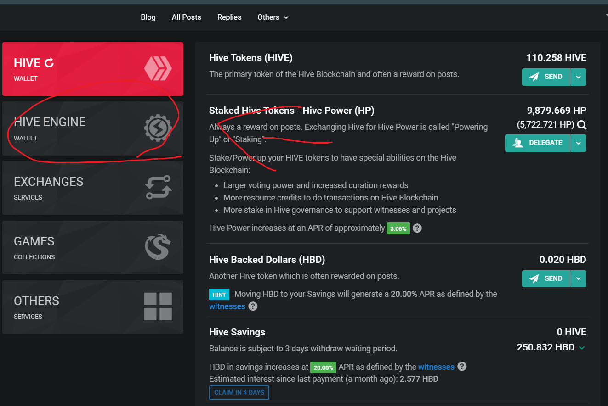Click the 110.258 HIVE balance
Viewport: 608px width, 406px height.
556,58
